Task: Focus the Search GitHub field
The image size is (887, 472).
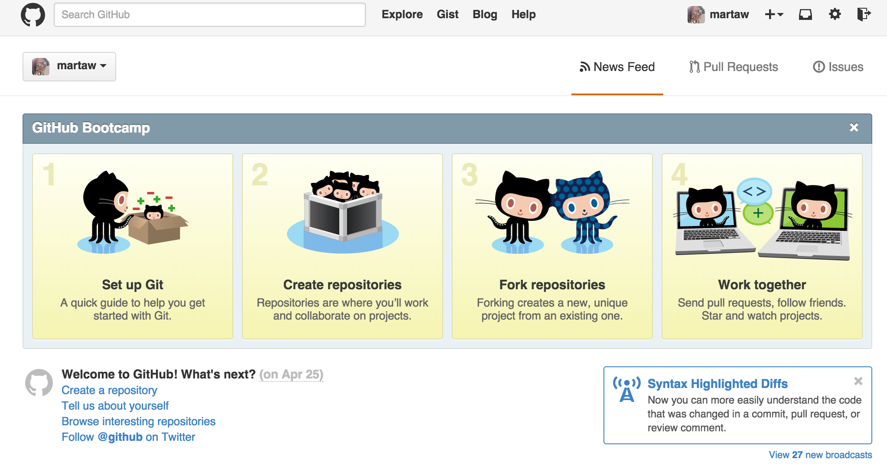Action: (x=209, y=15)
